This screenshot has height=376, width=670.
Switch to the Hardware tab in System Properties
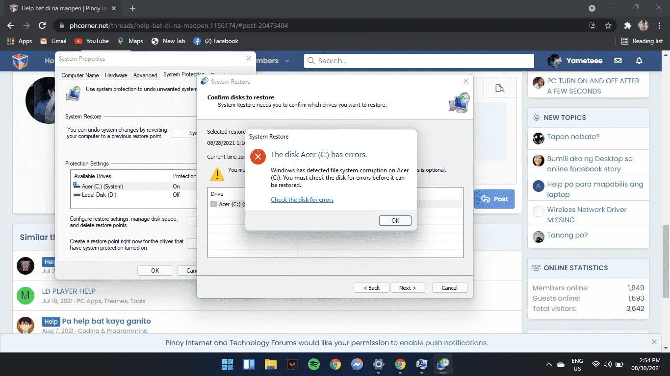[116, 75]
